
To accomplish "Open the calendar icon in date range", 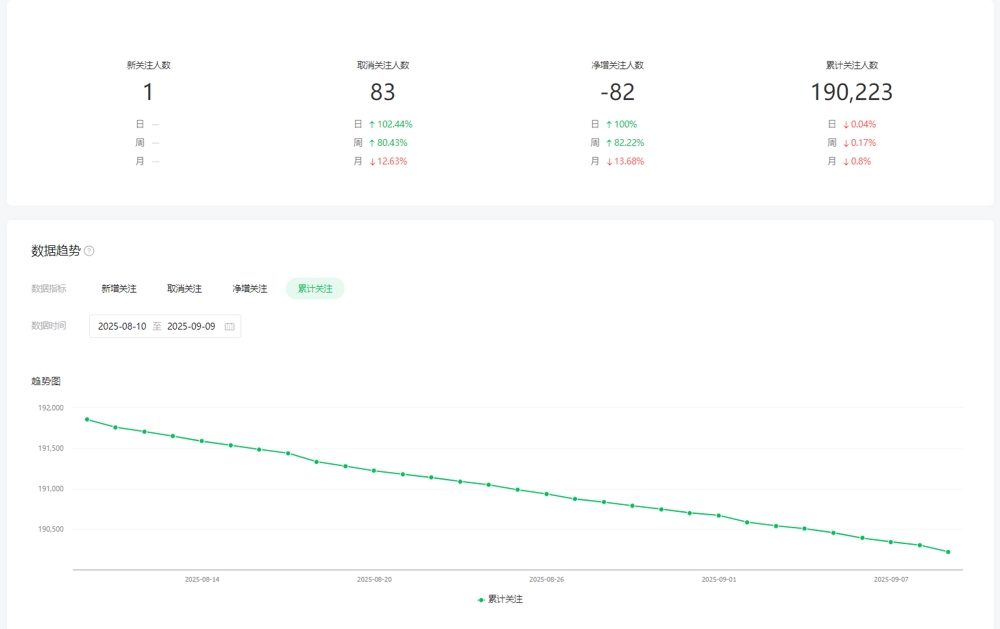I will pyautogui.click(x=230, y=327).
